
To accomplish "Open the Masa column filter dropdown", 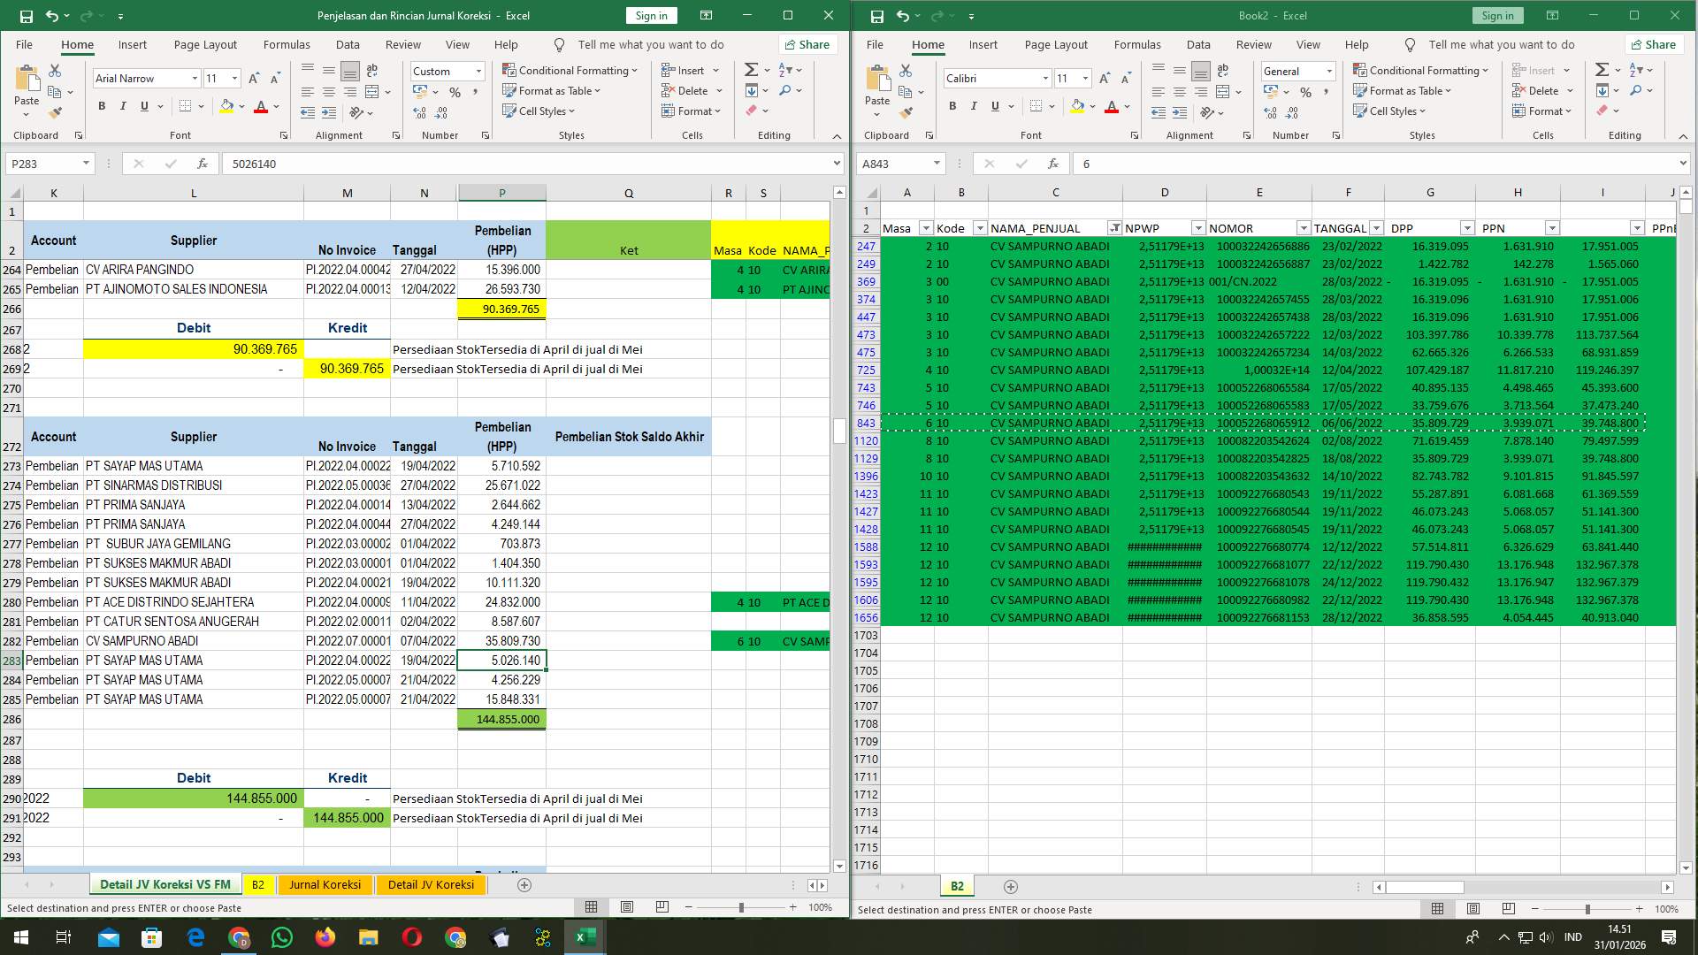I will point(926,227).
